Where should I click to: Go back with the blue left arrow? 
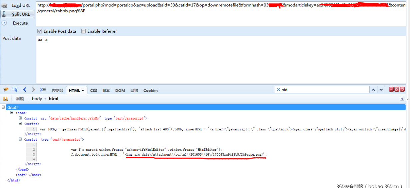[x=25, y=90]
